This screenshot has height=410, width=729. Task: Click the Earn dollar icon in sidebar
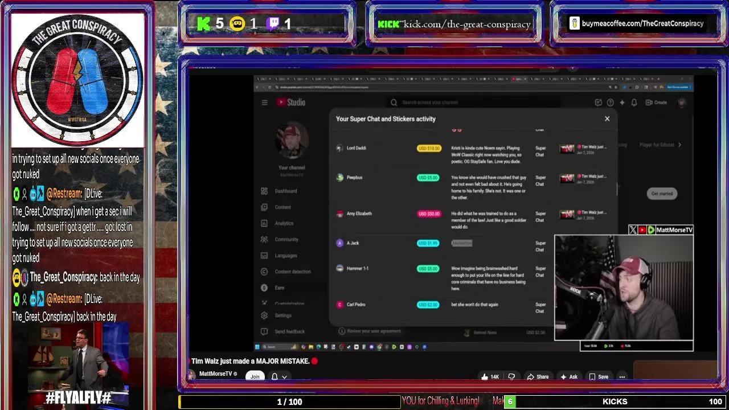point(264,288)
